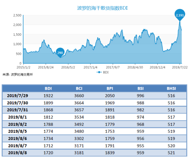Viewport: 189px width, 158px height.
Task: Click the 2019/8/7 row date
Action: coord(17,146)
